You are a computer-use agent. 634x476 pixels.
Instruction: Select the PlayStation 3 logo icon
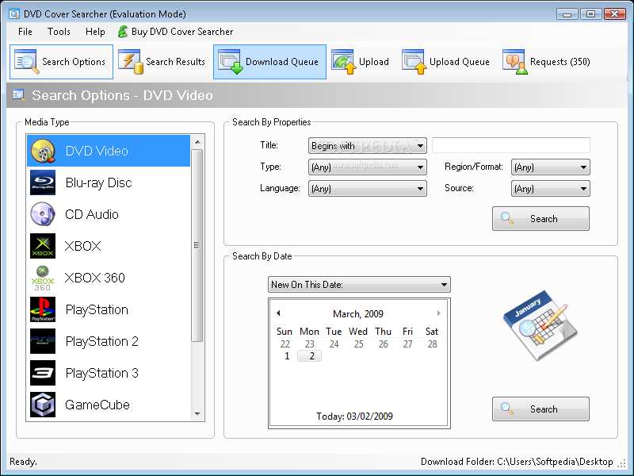click(x=43, y=373)
